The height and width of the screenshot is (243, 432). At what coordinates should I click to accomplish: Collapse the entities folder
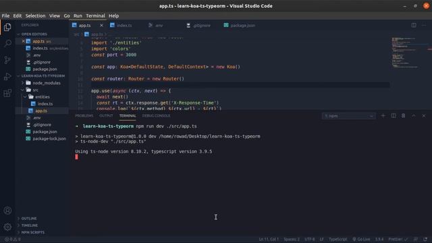coord(42,97)
